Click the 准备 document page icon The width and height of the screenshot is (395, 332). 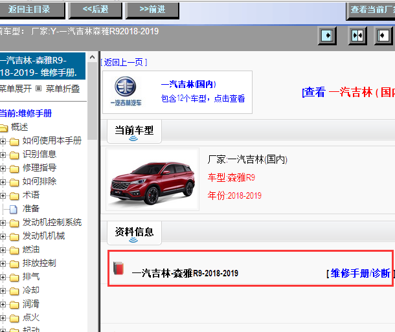coord(14,209)
